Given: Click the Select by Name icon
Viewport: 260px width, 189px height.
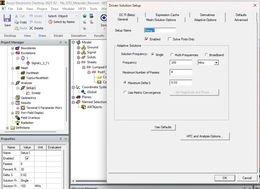Looking at the screenshot, I should click(50, 22).
